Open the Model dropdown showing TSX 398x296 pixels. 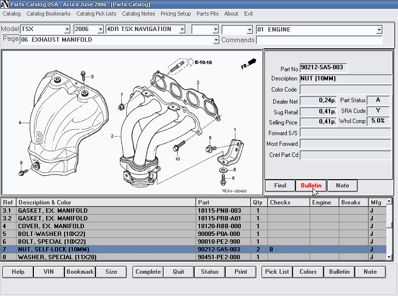(x=68, y=30)
